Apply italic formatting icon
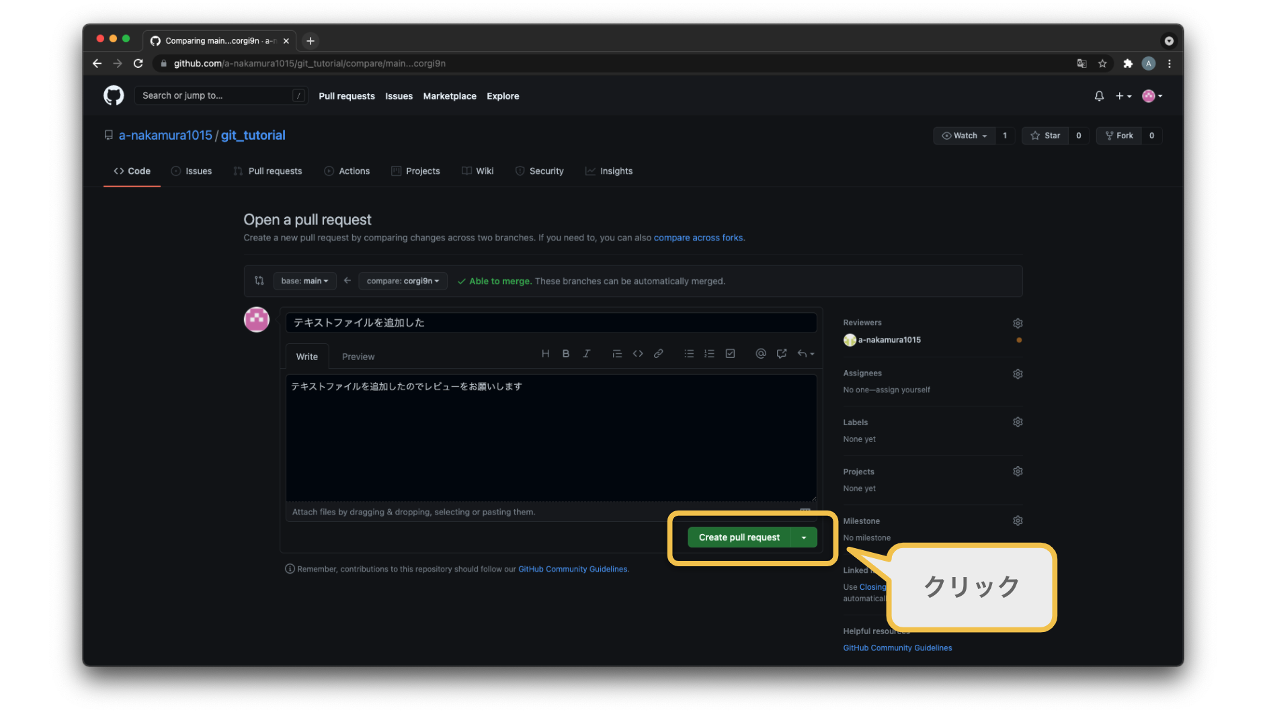Image resolution: width=1267 pixels, height=712 pixels. click(586, 354)
